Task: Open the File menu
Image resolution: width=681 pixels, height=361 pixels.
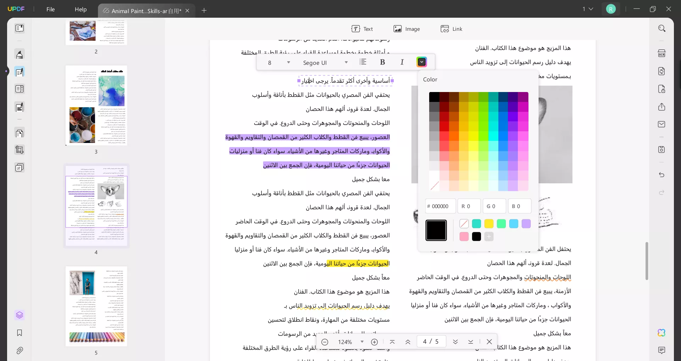Action: coord(50,10)
